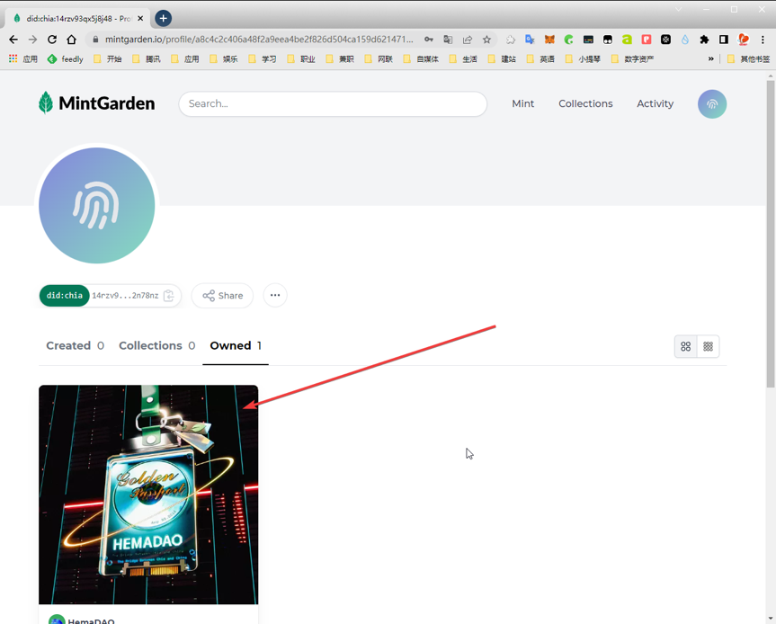Select the Owned tab
This screenshot has height=624, width=776.
click(236, 345)
